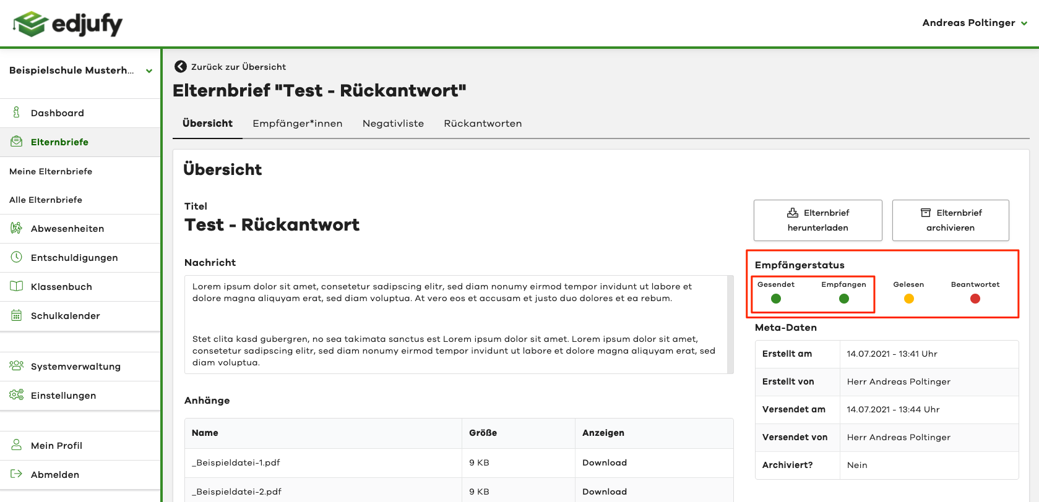
Task: Click Elternbrief herunterladen button
Action: pyautogui.click(x=817, y=220)
